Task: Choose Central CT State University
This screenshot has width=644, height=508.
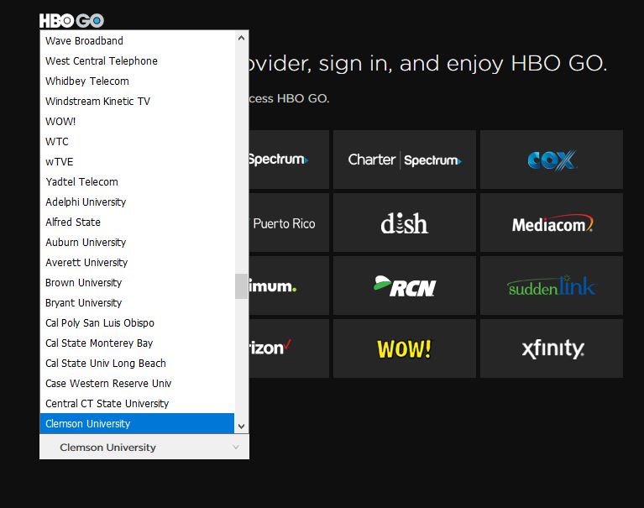Action: pos(137,403)
